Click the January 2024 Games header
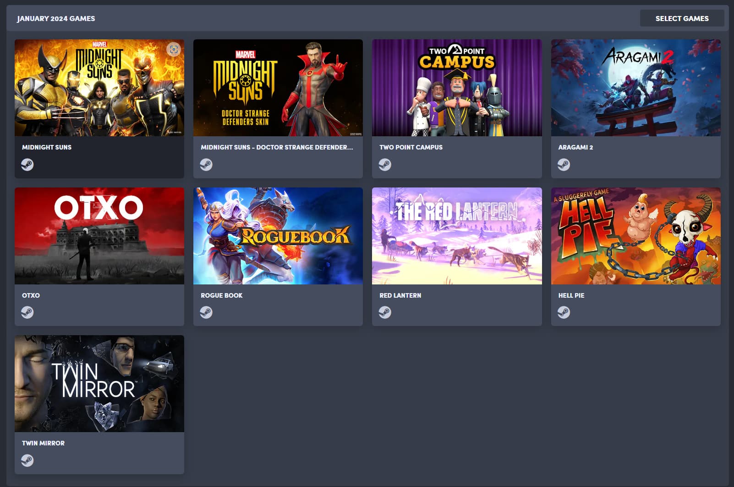The height and width of the screenshot is (487, 734). [x=56, y=19]
